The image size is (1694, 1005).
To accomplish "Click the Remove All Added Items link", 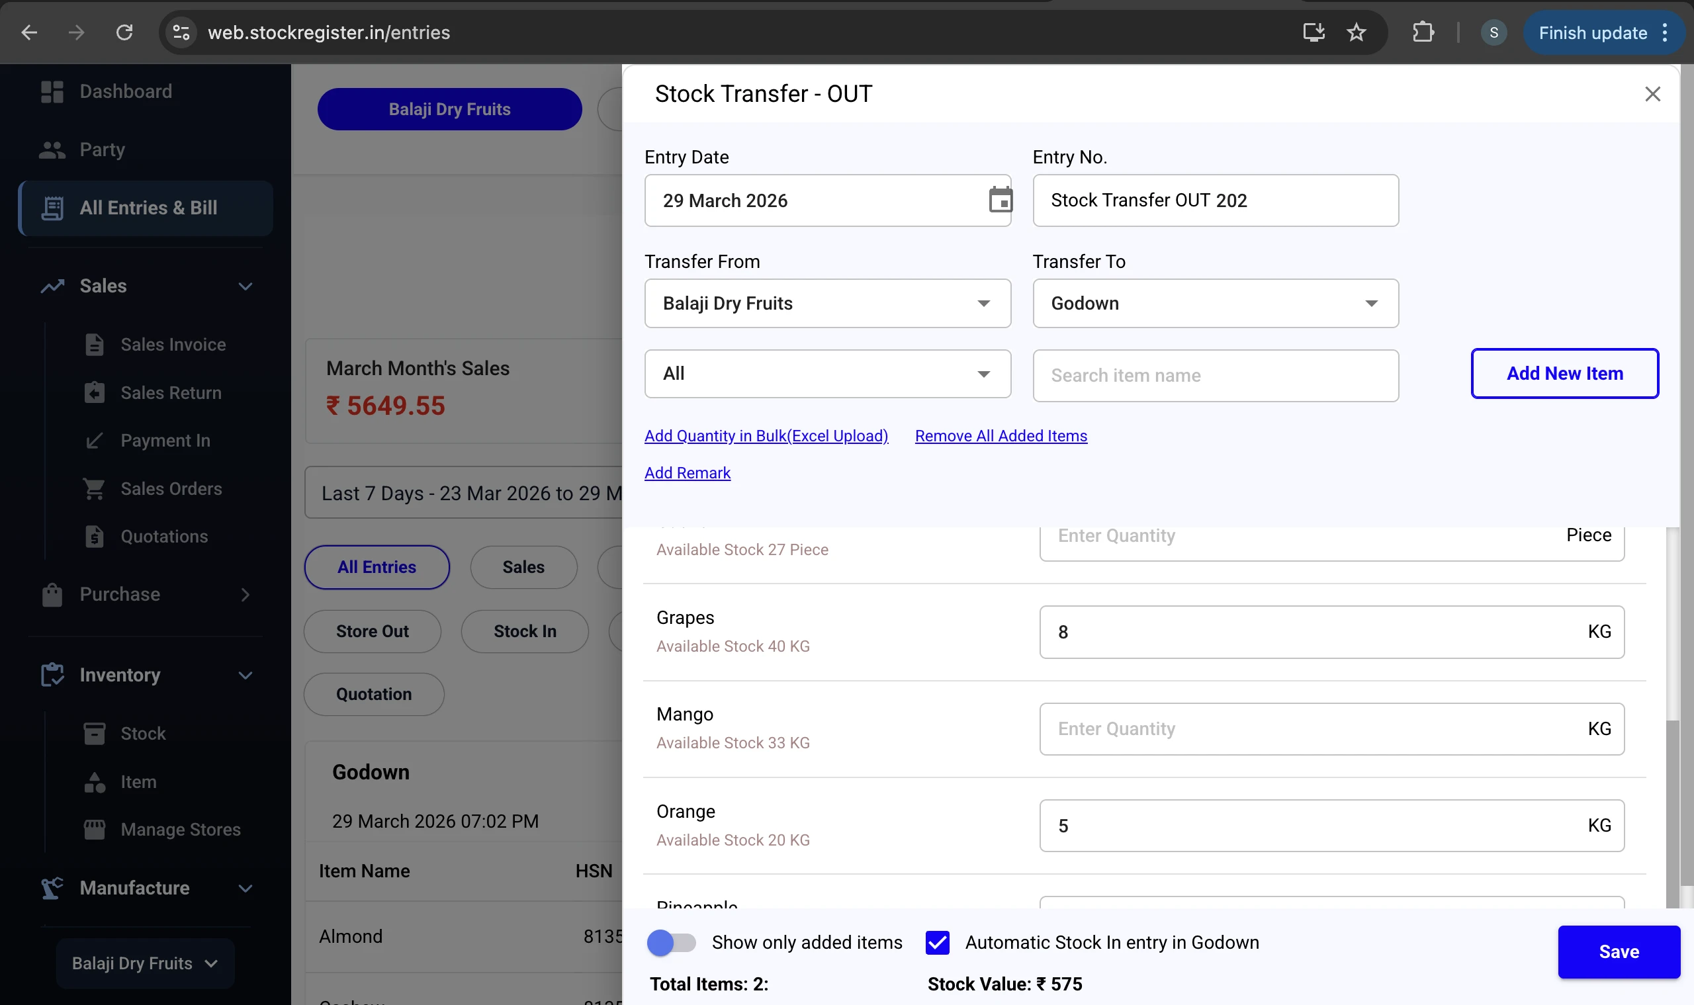I will 1001,436.
